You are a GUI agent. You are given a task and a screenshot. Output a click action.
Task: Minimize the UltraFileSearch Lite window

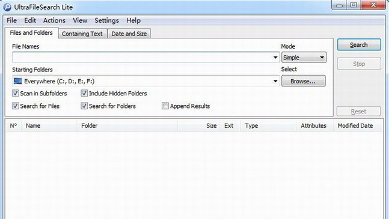pos(339,5)
